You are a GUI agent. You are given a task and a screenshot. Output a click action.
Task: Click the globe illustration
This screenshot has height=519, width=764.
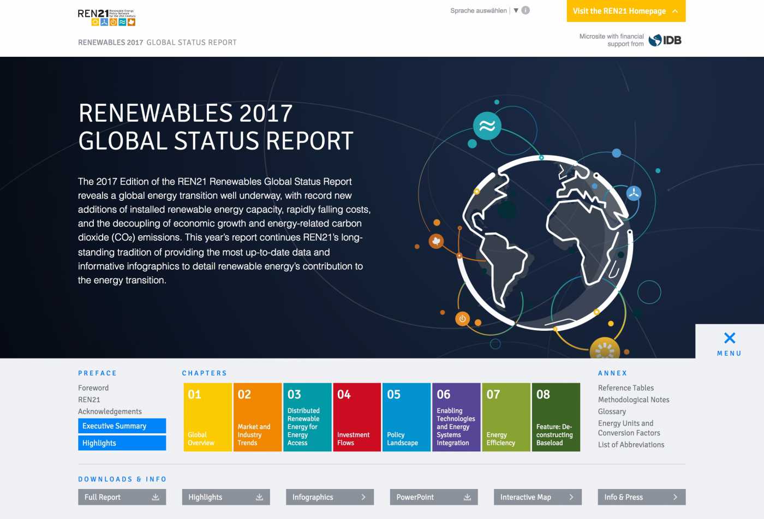(x=547, y=243)
